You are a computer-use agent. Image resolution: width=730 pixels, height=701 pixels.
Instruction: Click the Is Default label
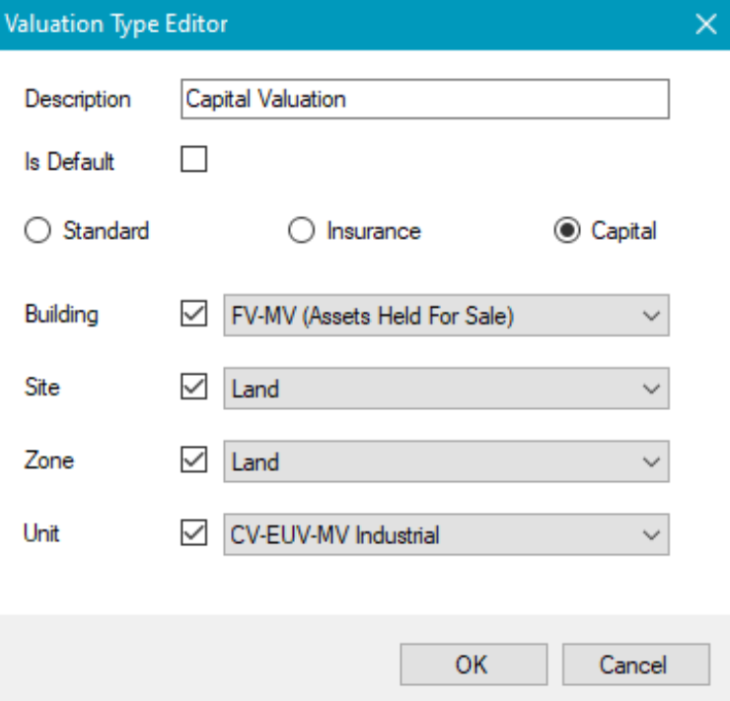[x=69, y=162]
